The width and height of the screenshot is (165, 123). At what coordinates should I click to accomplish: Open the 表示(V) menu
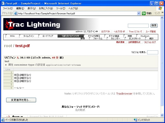(31, 8)
